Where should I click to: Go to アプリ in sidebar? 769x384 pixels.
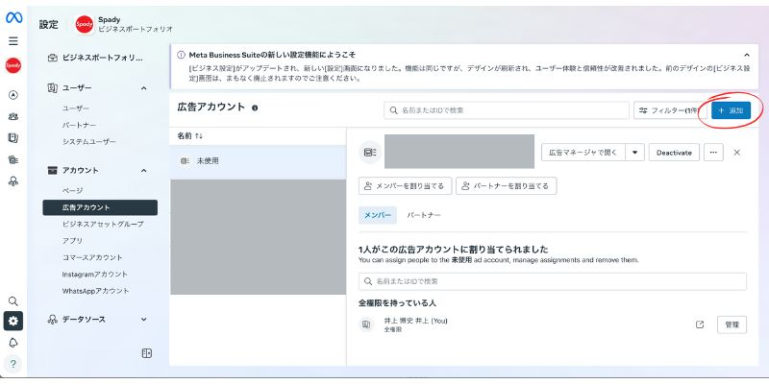click(72, 241)
